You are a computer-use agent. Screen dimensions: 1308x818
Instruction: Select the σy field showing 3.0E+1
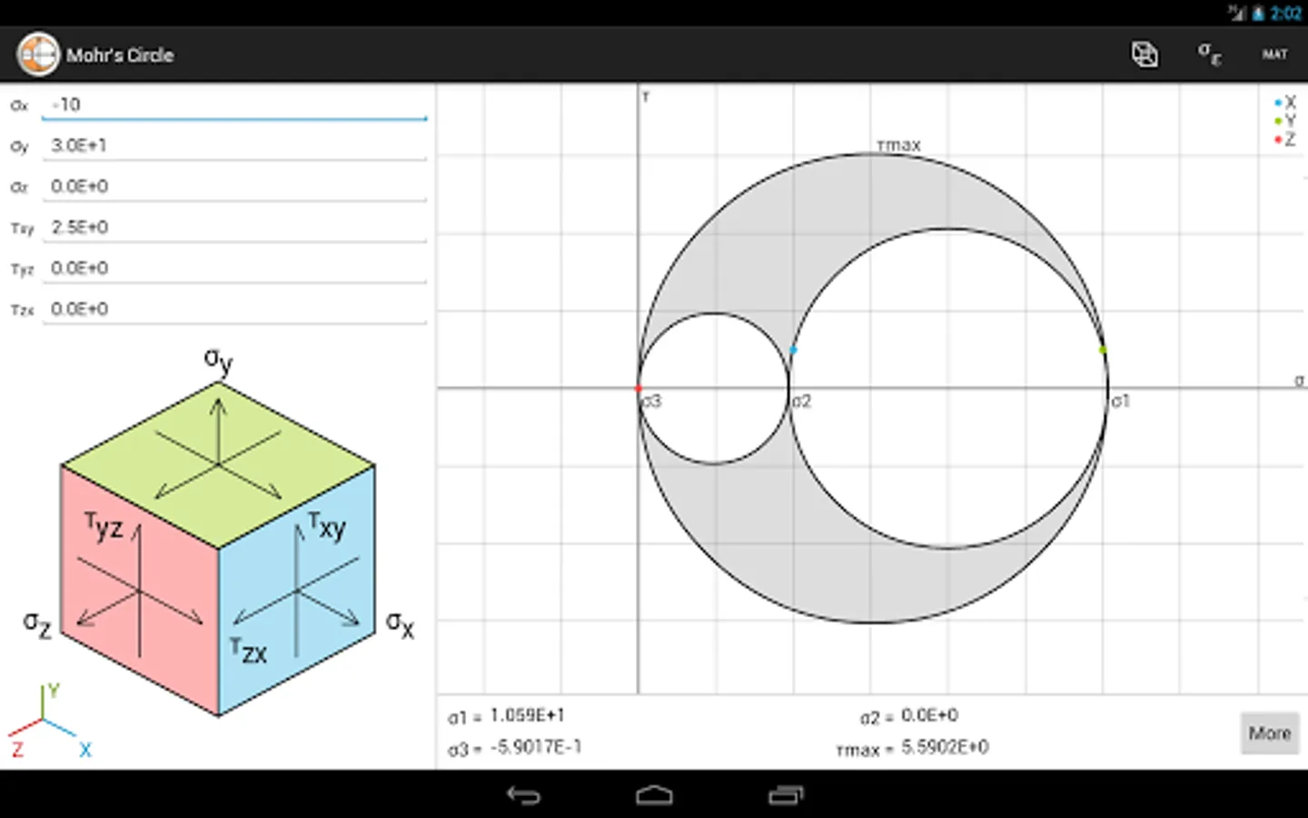[234, 145]
